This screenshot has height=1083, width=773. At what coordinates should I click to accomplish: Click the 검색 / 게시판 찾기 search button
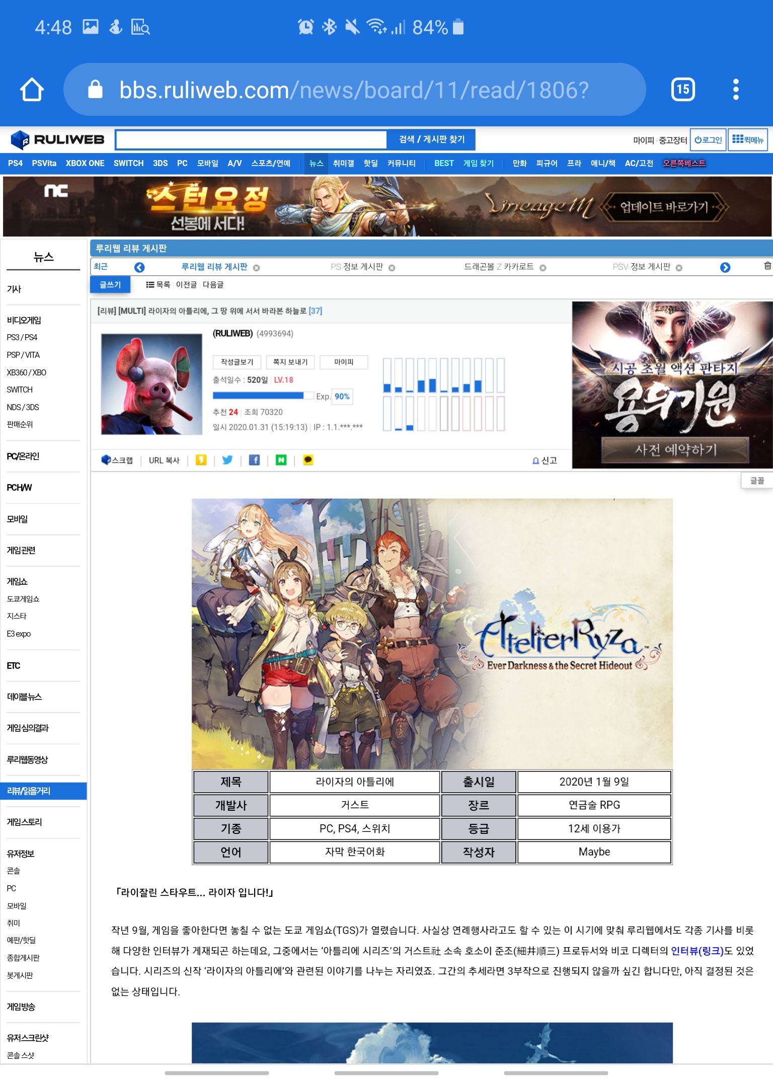pyautogui.click(x=432, y=139)
